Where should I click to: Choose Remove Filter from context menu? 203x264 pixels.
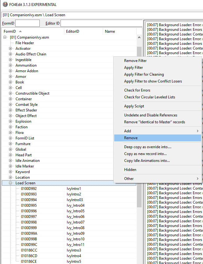tap(157, 61)
